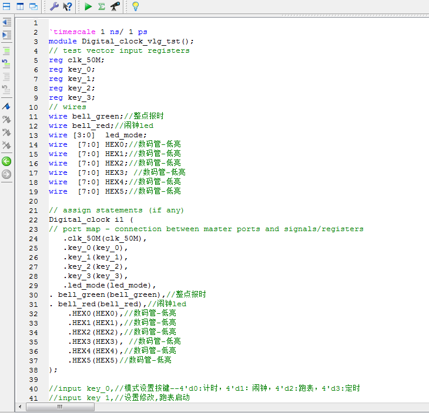Click the light bulb tips icon

(x=136, y=6)
